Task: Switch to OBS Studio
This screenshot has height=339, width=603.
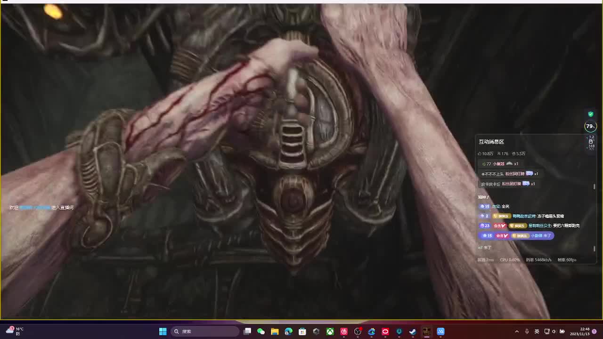Action: point(358,331)
